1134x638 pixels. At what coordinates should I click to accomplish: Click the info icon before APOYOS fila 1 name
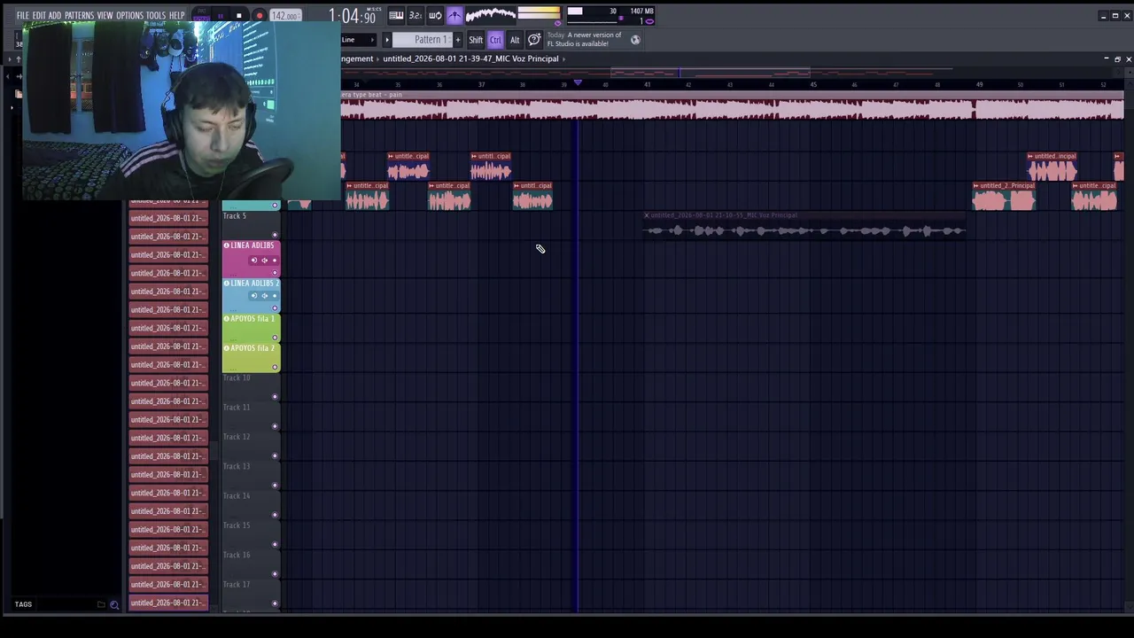(x=227, y=318)
